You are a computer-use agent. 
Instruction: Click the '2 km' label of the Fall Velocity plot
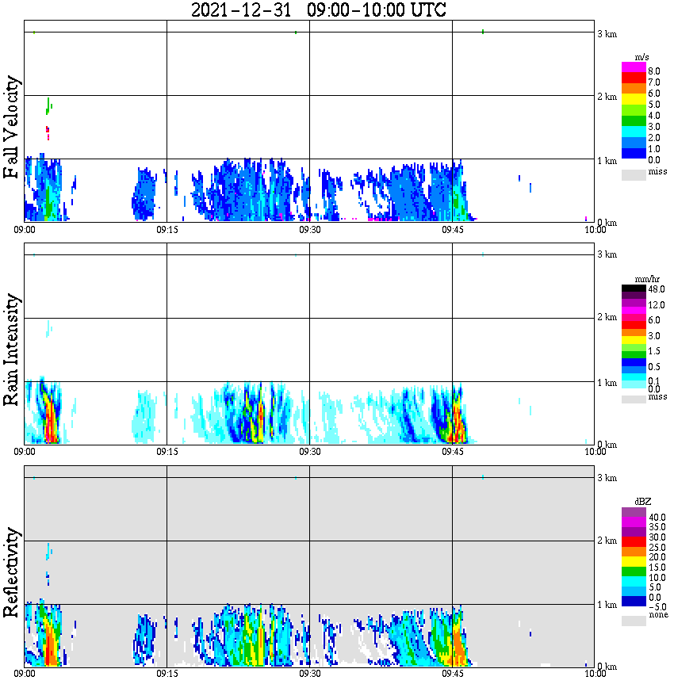[607, 97]
